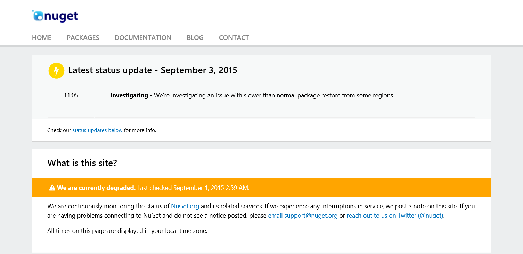Click the 'We are currently degraded' text
Screen dimensions: 523x254
(x=96, y=188)
